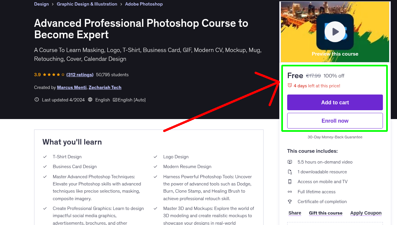Click the Apply Coupon link

point(366,213)
